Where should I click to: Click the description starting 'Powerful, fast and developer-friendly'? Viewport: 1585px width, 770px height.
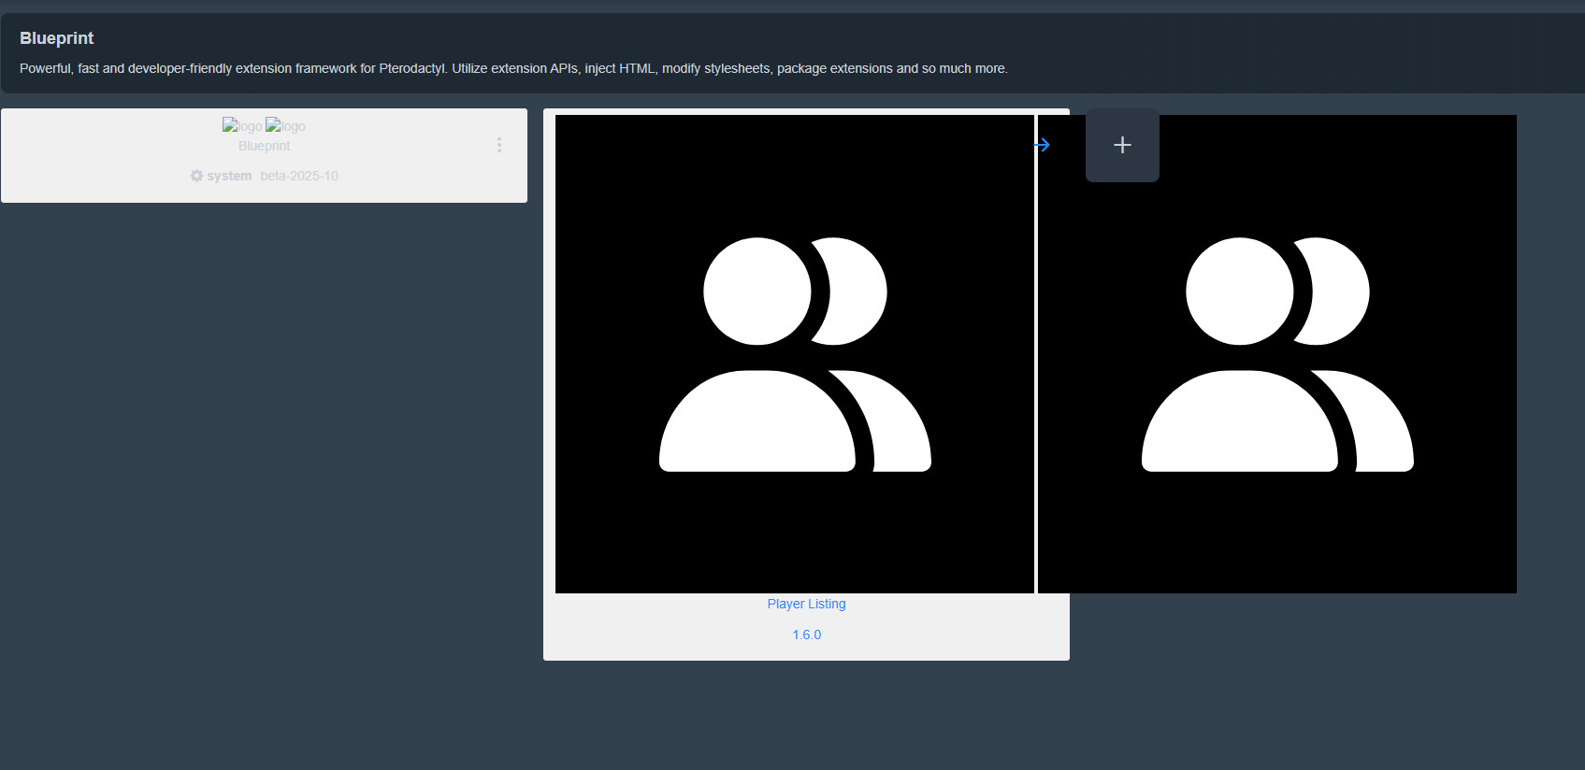(513, 68)
